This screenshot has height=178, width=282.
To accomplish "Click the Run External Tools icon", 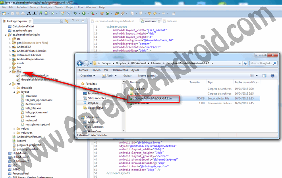I will (x=93, y=13).
